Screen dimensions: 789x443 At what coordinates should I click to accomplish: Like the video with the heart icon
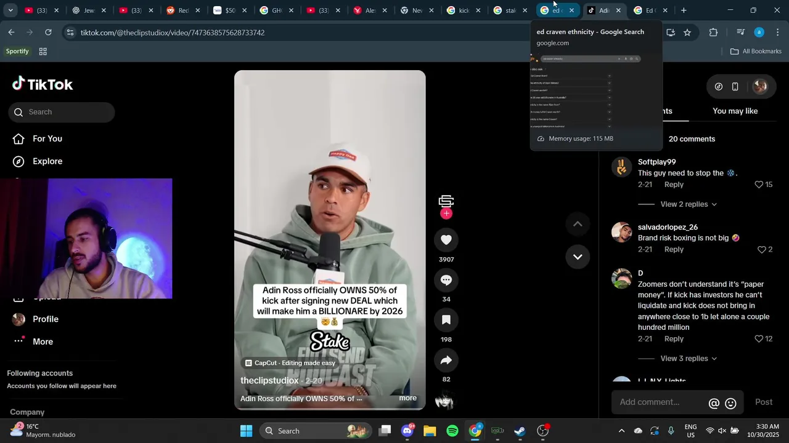446,240
